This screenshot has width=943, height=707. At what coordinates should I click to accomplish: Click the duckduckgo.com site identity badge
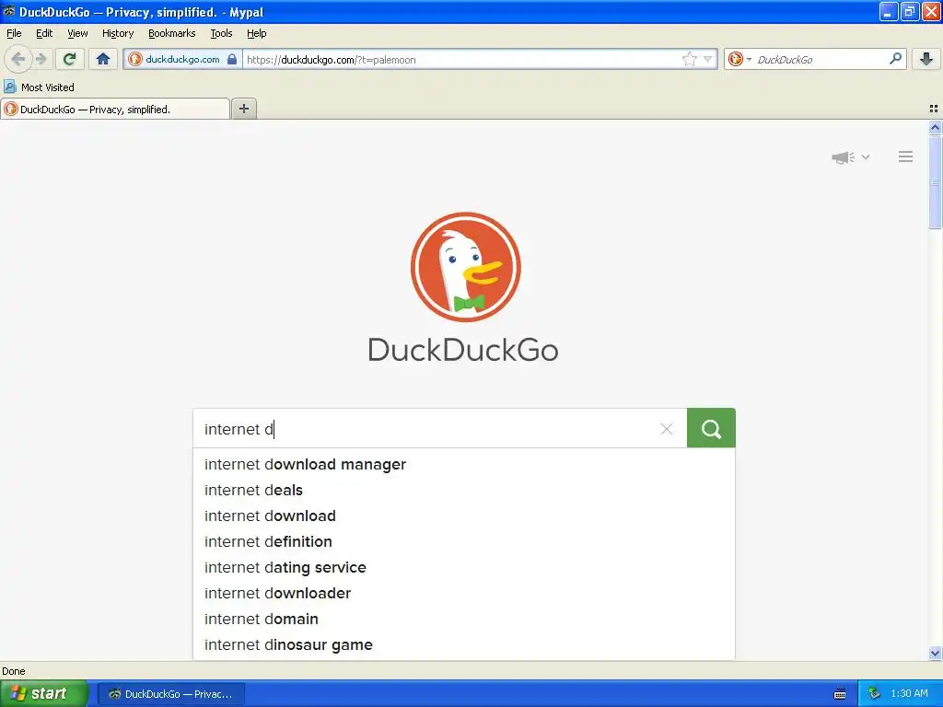coord(182,59)
